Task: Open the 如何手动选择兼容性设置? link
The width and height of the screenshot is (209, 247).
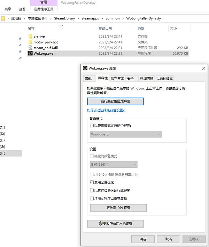Action: tap(106, 110)
